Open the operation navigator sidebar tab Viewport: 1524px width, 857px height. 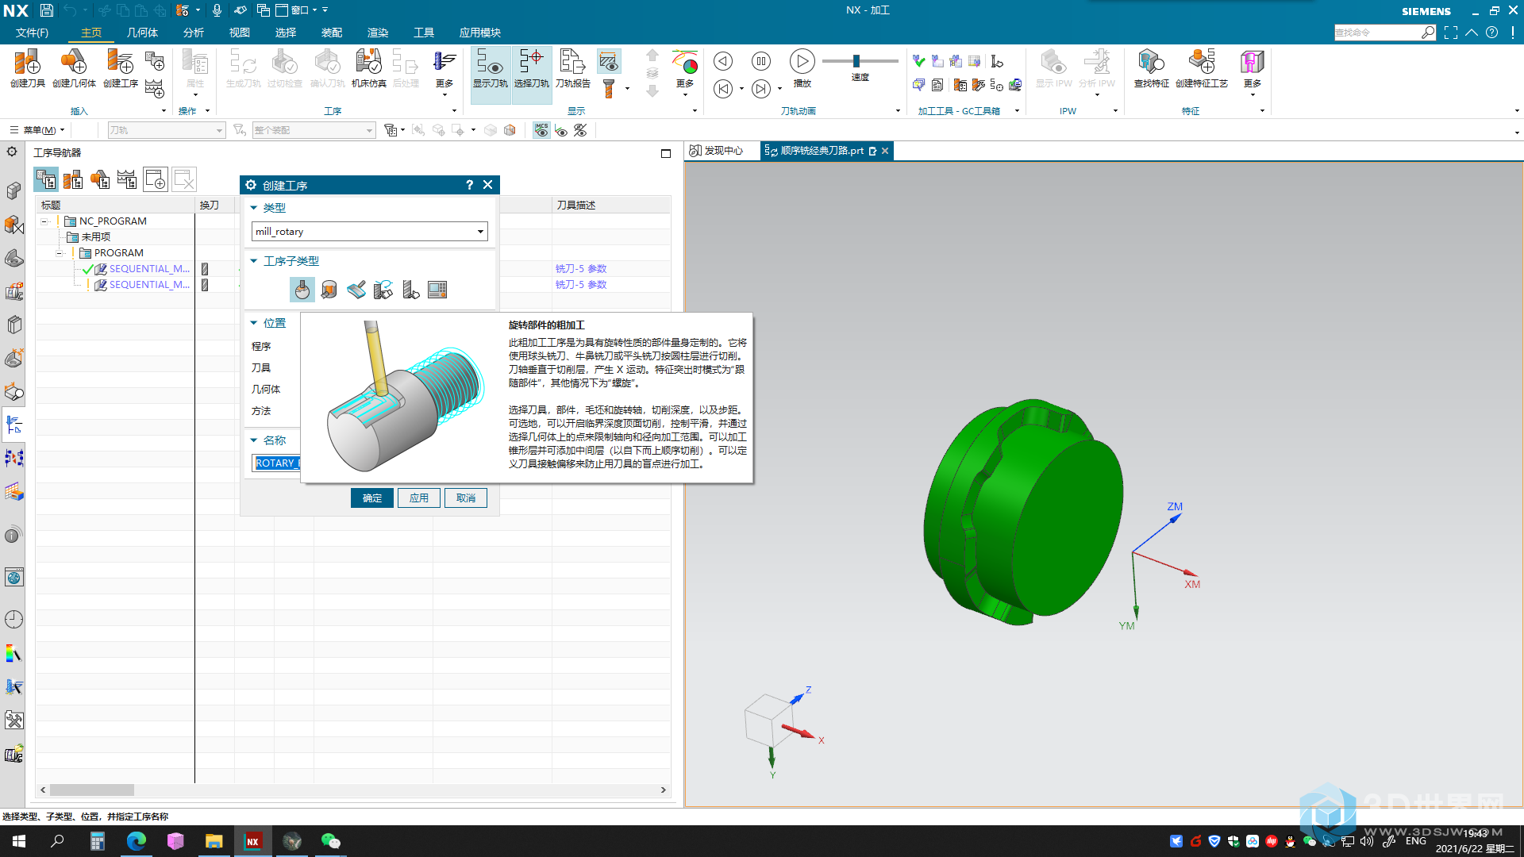(13, 425)
